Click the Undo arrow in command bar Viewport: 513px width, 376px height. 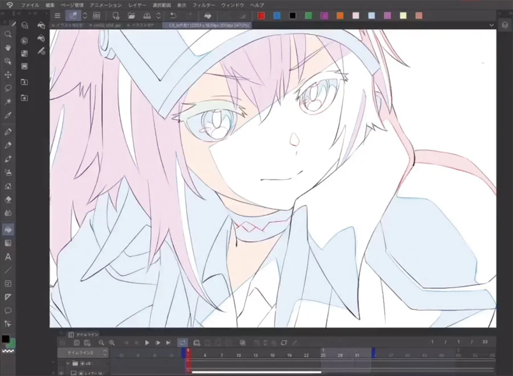point(173,15)
